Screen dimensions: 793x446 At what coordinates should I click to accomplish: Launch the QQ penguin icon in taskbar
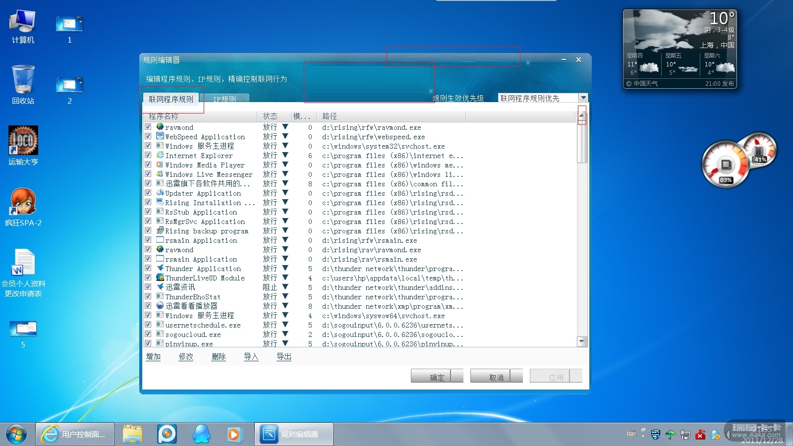point(201,434)
